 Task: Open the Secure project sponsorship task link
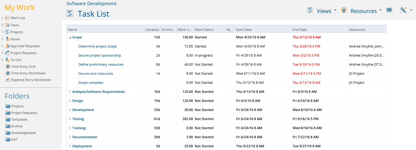[100, 55]
